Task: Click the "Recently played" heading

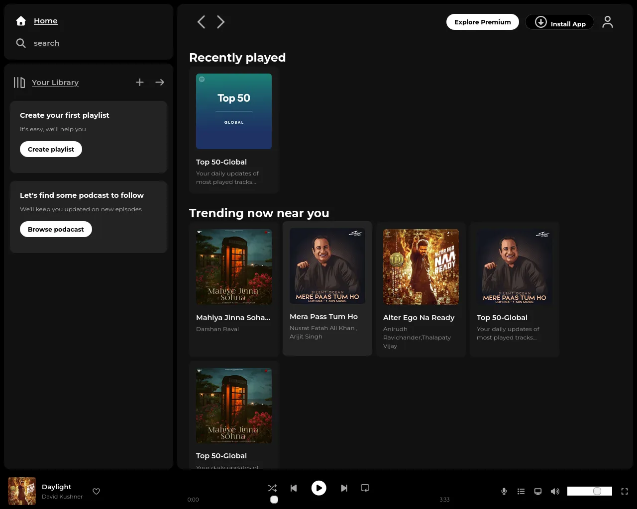Action: [237, 58]
